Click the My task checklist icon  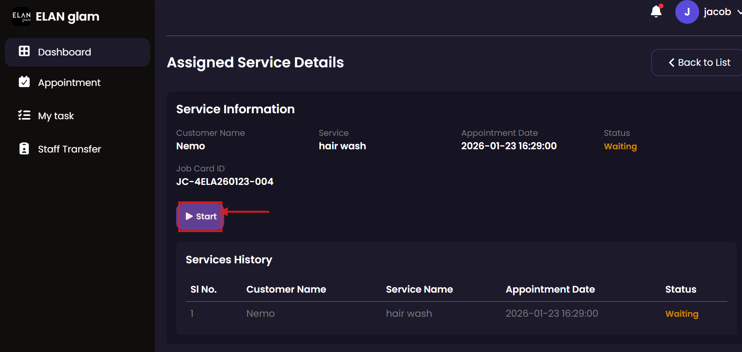[24, 115]
